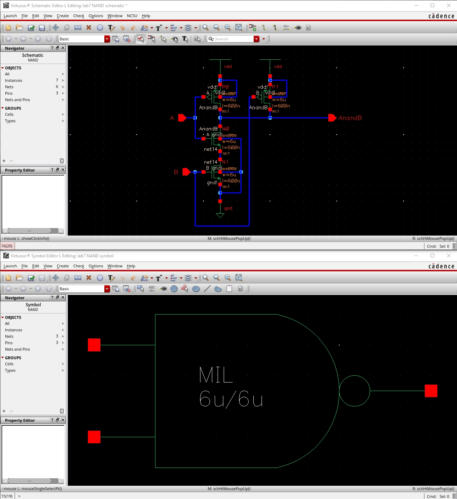Image resolution: width=457 pixels, height=499 pixels.
Task: Open the Search field dropdown arrow
Action: click(257, 39)
